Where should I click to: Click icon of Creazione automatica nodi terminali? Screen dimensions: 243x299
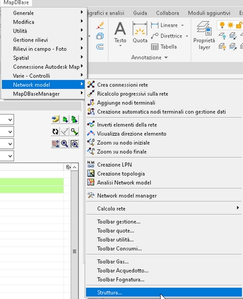point(91,111)
